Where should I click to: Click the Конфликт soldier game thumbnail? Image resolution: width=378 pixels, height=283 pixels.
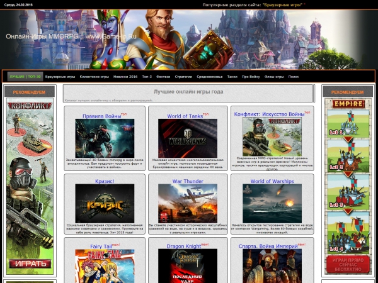tap(272, 136)
